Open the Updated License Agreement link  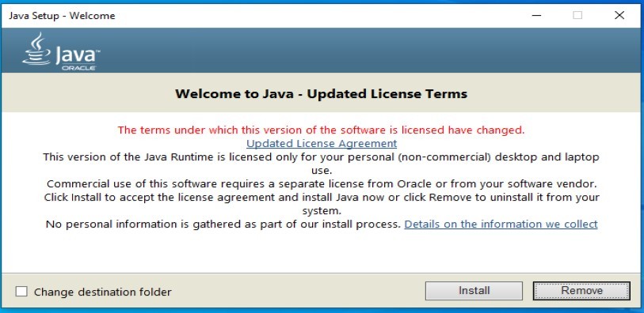(x=322, y=143)
